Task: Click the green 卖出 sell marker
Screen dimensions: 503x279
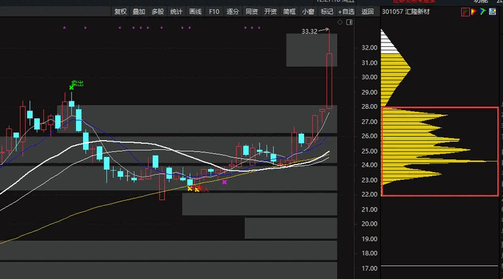Action: click(77, 84)
